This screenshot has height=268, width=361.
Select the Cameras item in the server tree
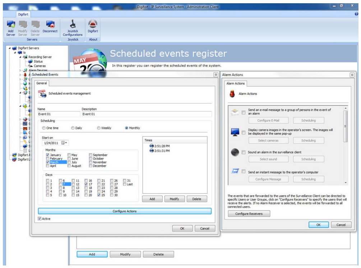[x=40, y=66]
